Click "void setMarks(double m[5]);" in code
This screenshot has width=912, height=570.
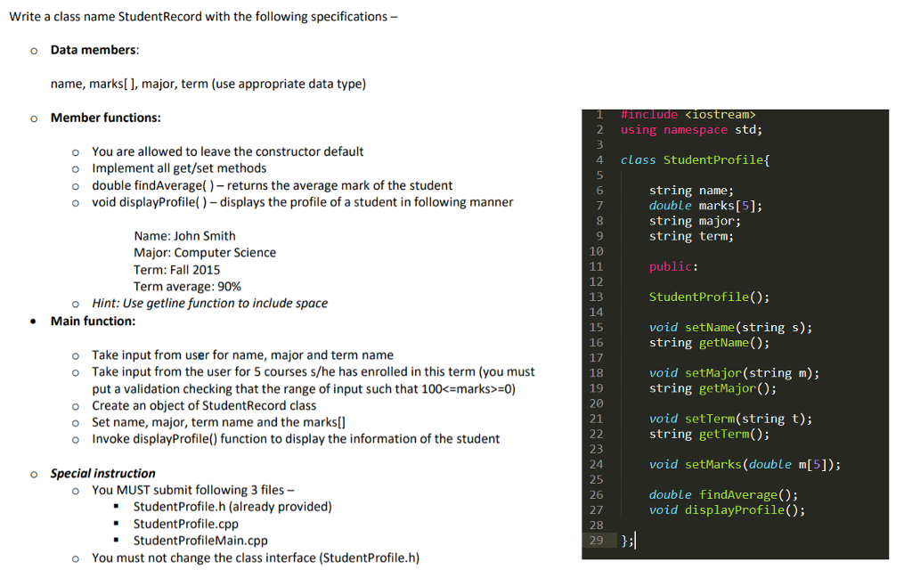(745, 464)
